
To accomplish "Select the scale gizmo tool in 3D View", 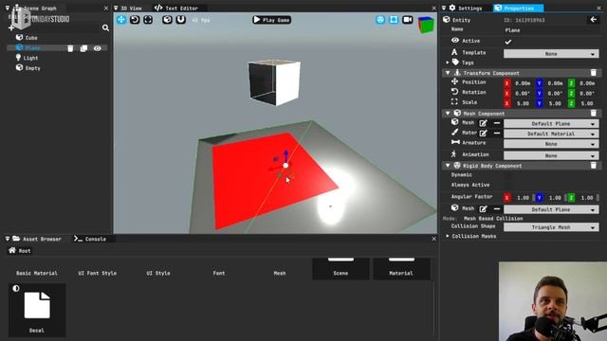I will [x=148, y=19].
